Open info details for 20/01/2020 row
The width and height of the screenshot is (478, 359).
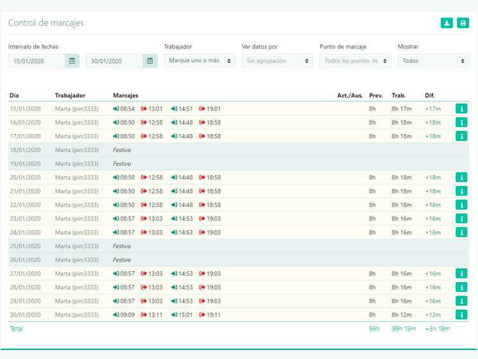(461, 177)
